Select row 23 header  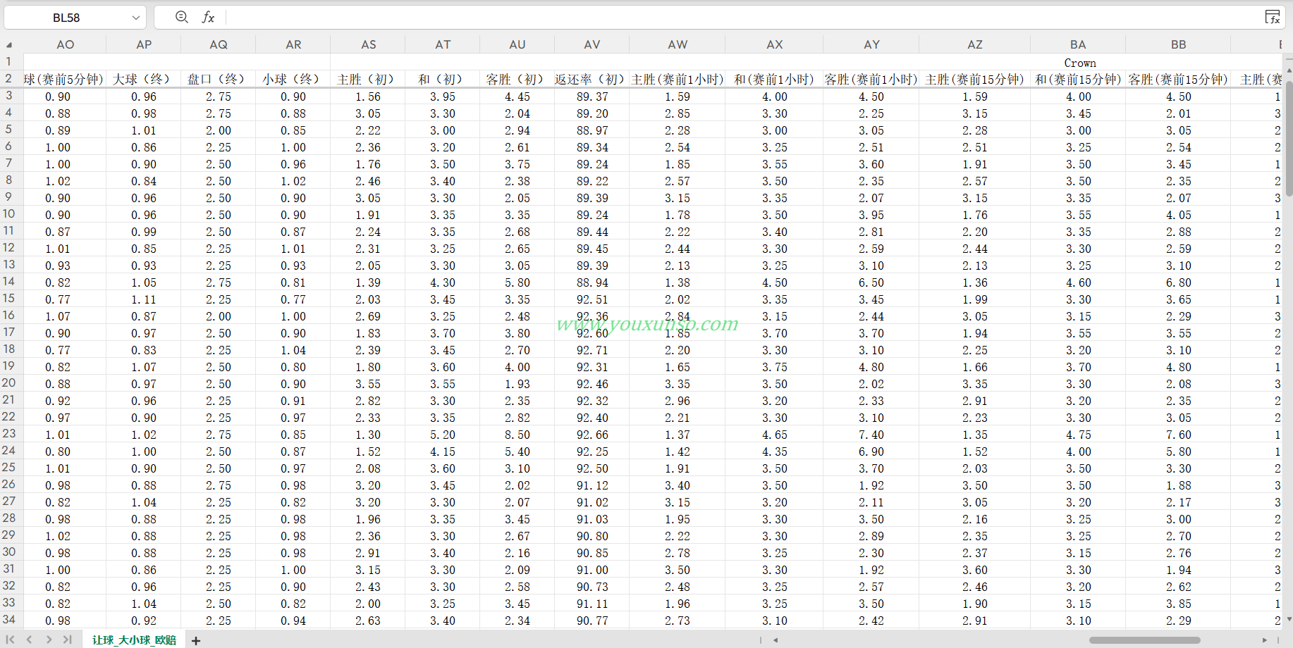tap(9, 434)
